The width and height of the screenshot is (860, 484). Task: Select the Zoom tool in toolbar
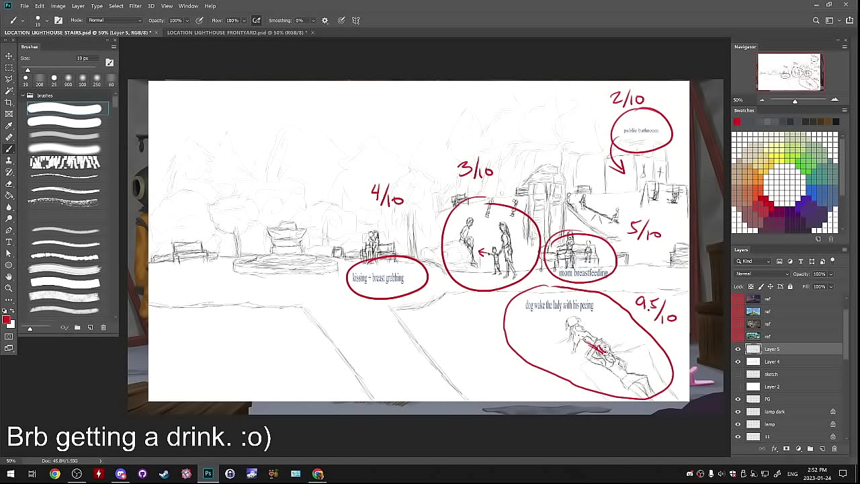click(9, 288)
